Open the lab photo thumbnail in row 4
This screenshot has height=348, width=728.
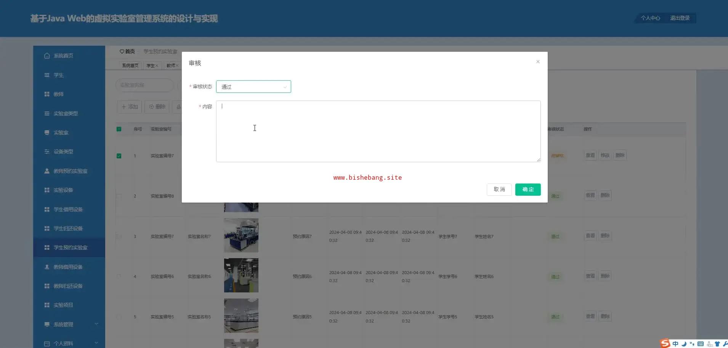pyautogui.click(x=241, y=275)
